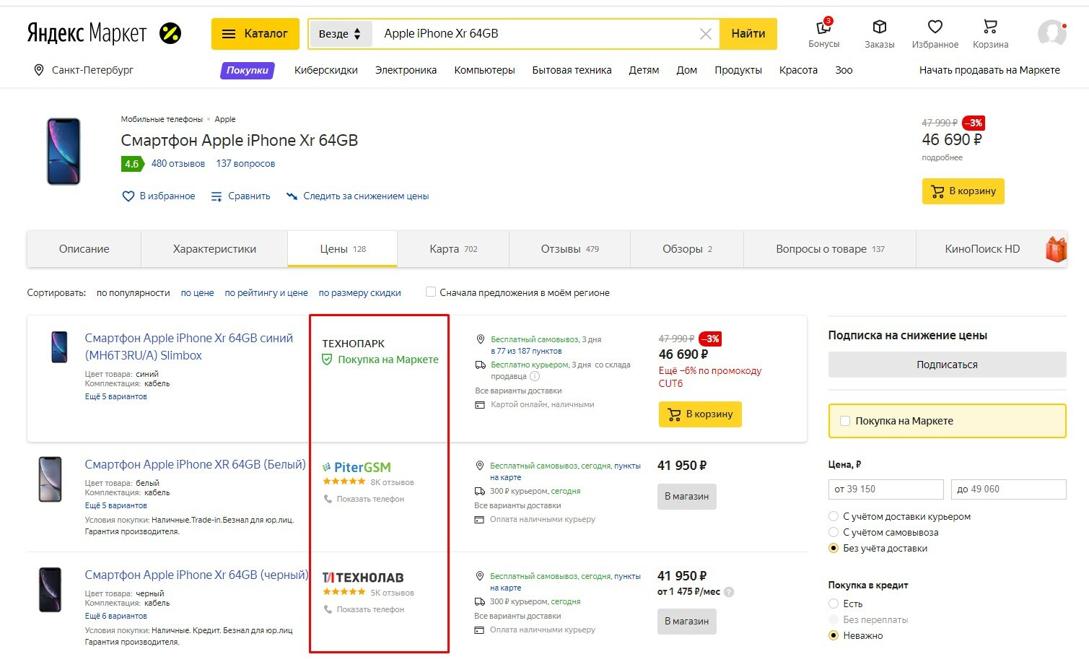Switch to the Отзывы tab
The image size is (1089, 662).
[569, 249]
